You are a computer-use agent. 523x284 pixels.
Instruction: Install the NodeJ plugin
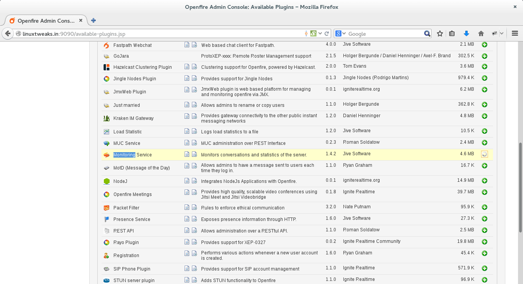pyautogui.click(x=485, y=181)
